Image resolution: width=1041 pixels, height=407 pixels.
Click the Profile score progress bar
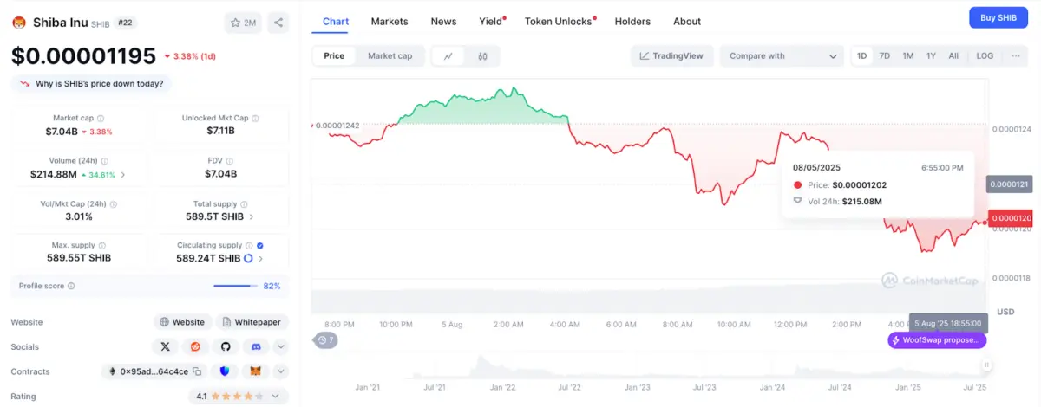pos(236,286)
